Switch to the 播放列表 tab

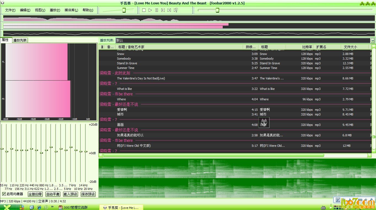(x=20, y=40)
